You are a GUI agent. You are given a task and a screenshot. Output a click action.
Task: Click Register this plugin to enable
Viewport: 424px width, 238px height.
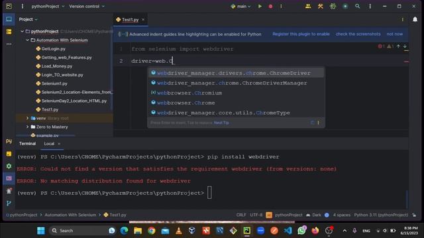click(x=301, y=34)
